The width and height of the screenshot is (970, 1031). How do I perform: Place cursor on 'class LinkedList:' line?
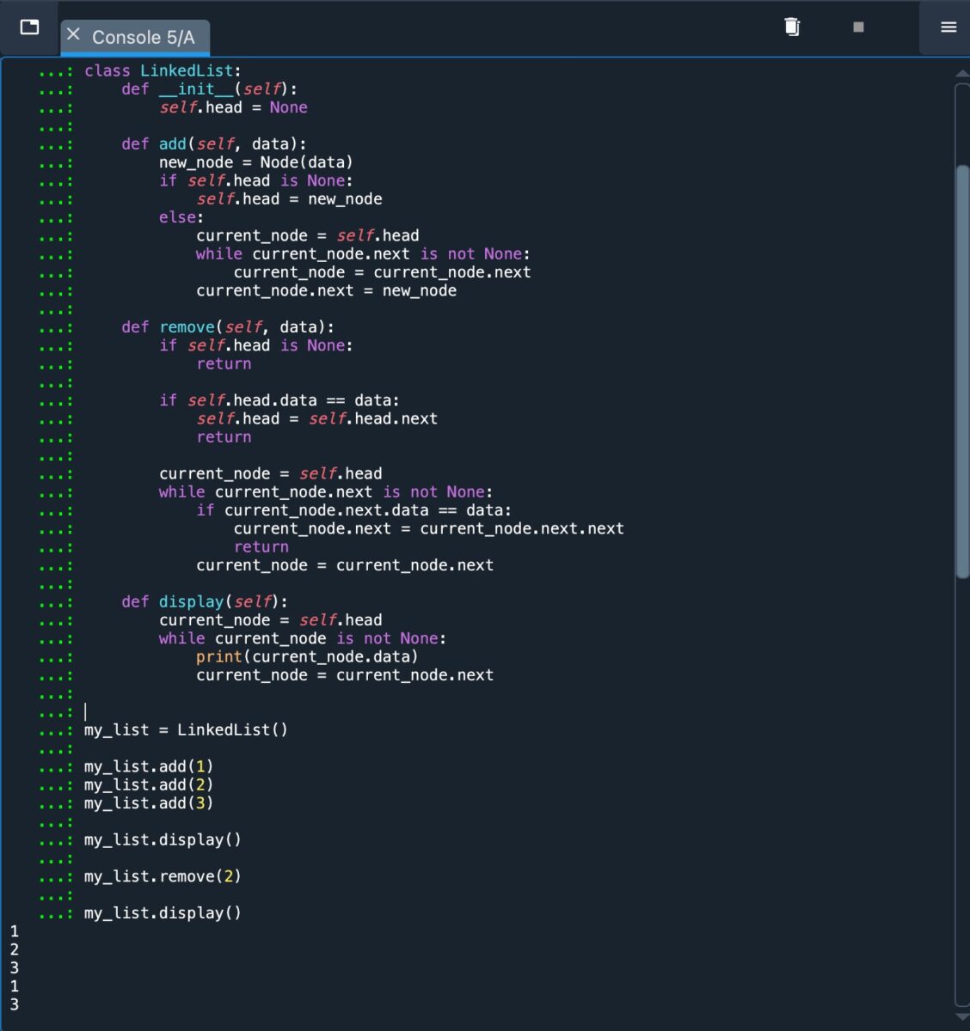coord(163,70)
